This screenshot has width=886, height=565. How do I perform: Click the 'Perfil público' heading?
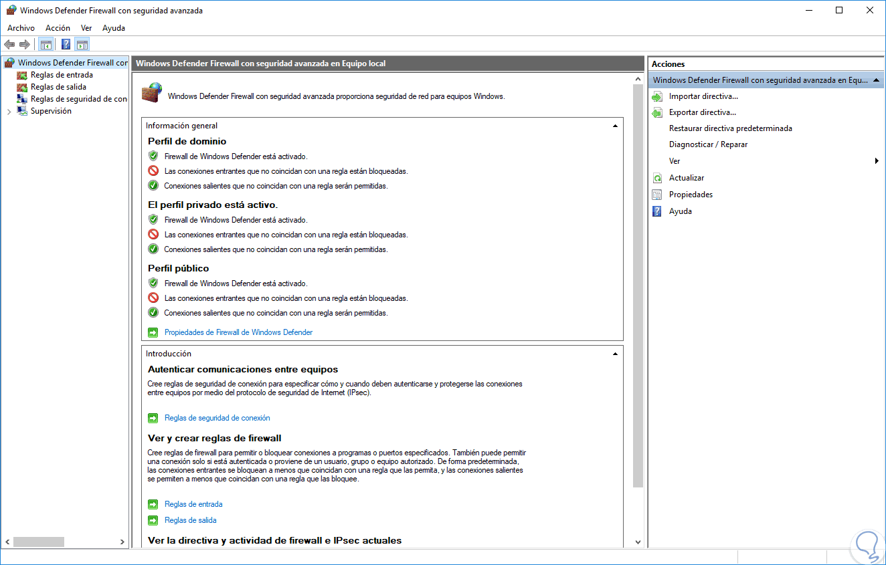pyautogui.click(x=178, y=269)
